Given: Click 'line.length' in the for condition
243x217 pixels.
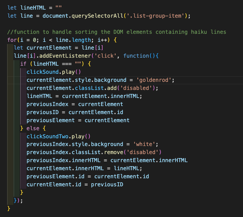Looking at the screenshot, I should pos(73,40).
